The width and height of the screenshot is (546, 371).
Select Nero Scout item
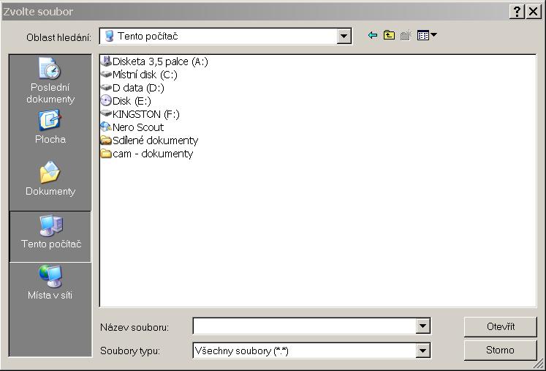click(x=137, y=127)
